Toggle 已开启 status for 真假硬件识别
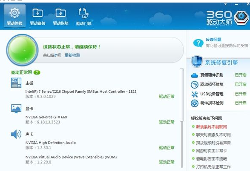Screen dimensions: 250x175 coord(241,75)
